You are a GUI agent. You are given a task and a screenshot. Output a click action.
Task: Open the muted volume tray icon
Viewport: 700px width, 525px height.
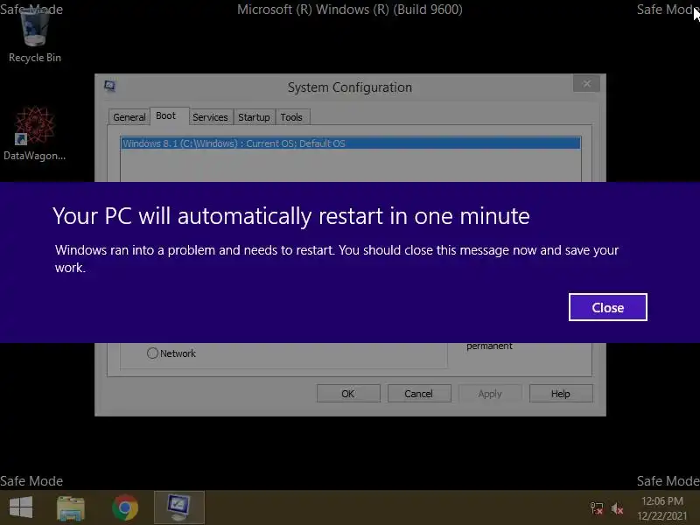tap(618, 508)
